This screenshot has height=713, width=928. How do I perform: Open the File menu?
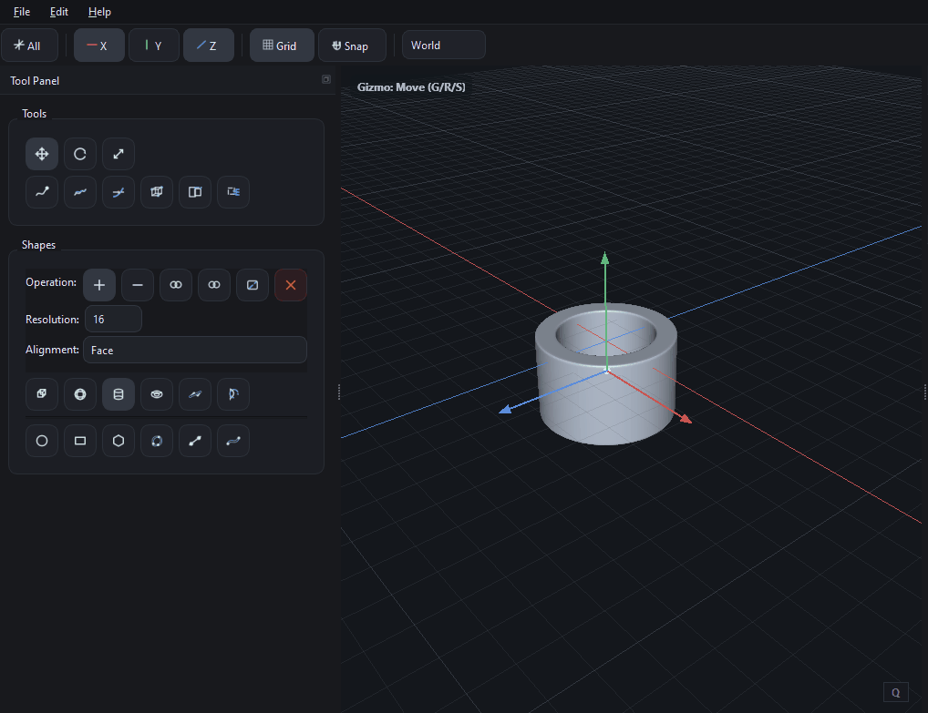(21, 12)
